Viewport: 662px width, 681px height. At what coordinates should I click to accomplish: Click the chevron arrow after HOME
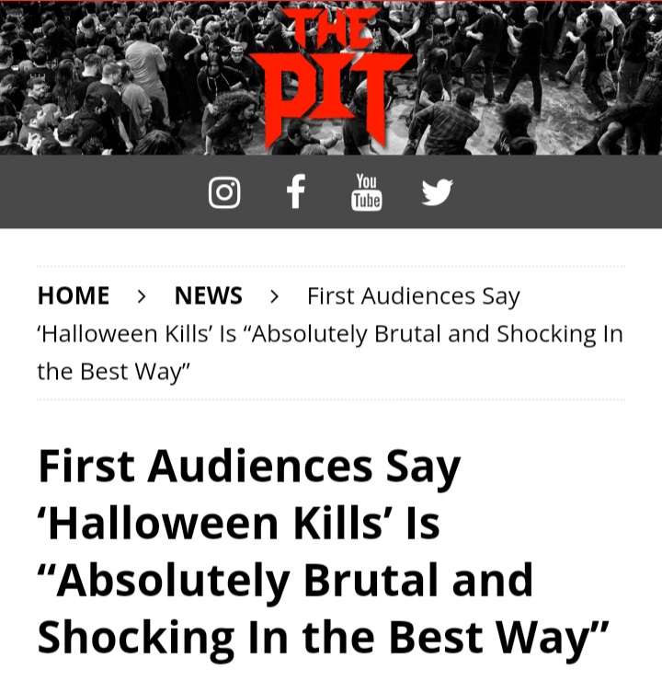click(141, 296)
